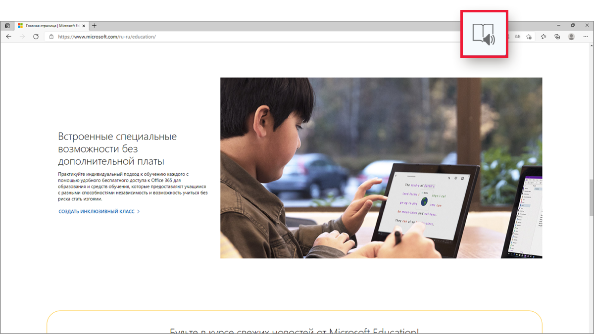
Task: Click heading Встроенные специальные возможности
Action: [117, 149]
